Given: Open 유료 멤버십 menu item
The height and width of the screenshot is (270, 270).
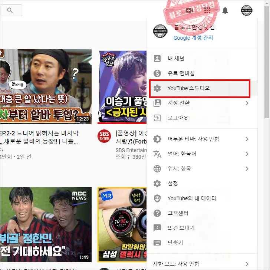Looking at the screenshot, I should tap(202, 73).
